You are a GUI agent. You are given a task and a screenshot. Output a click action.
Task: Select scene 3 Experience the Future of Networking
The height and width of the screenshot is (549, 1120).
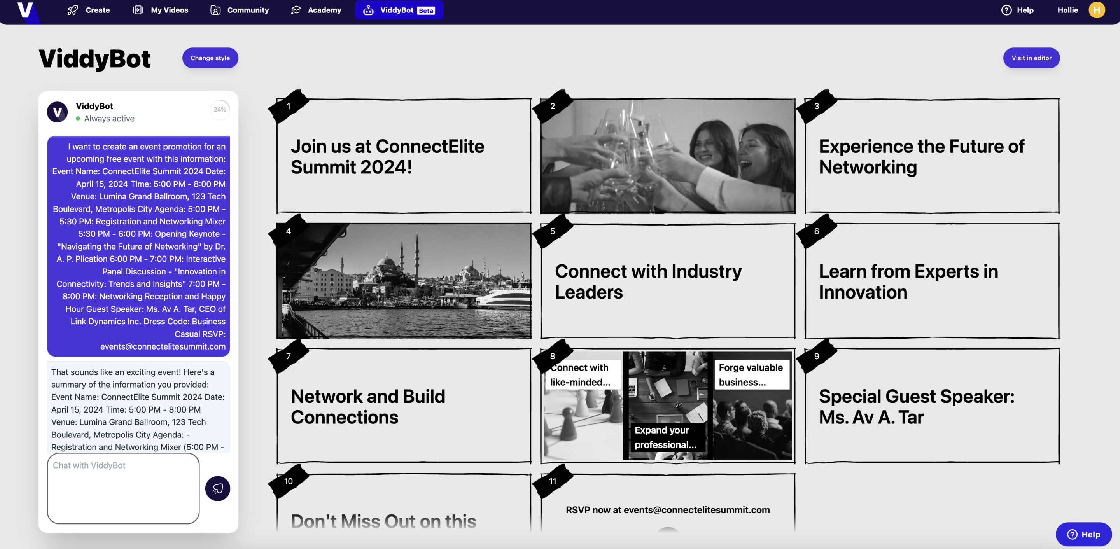[x=932, y=156]
